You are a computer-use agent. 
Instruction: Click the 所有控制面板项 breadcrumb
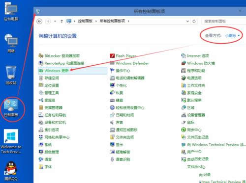point(112,21)
